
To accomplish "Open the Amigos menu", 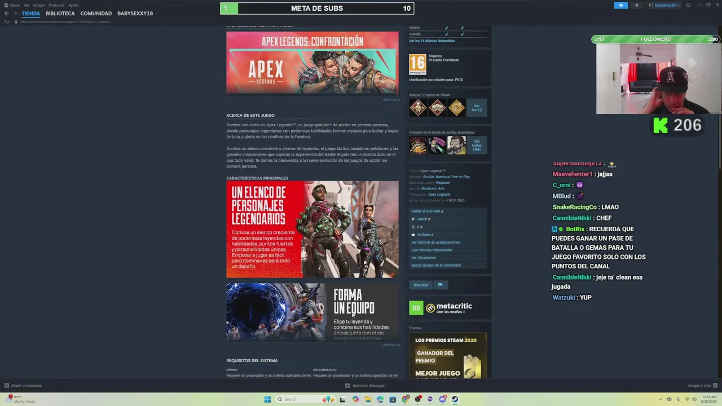I will (39, 5).
